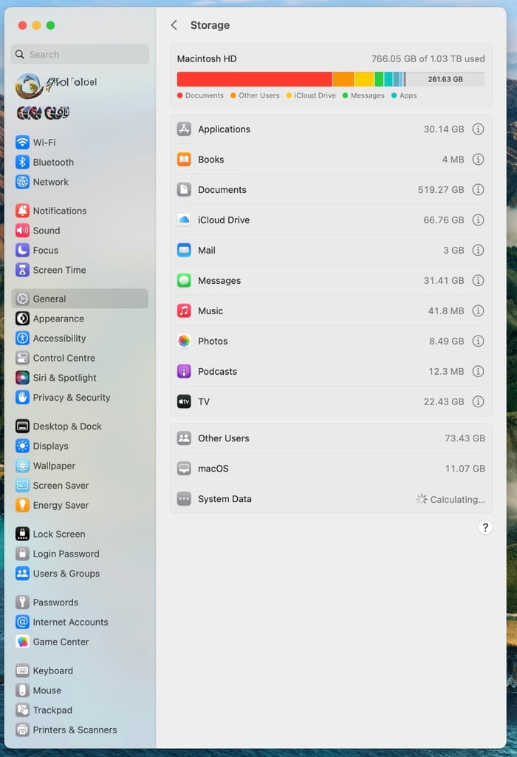
Task: Open info for Books storage
Action: pos(478,160)
